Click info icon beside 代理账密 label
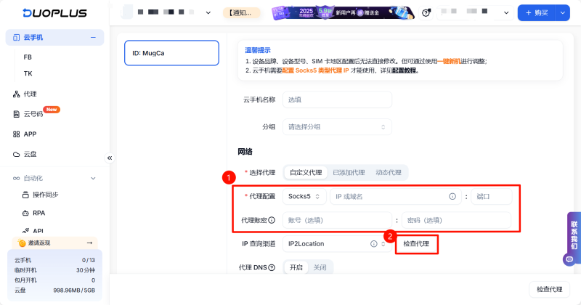Screen dimensions: 581x305 click(x=272, y=220)
